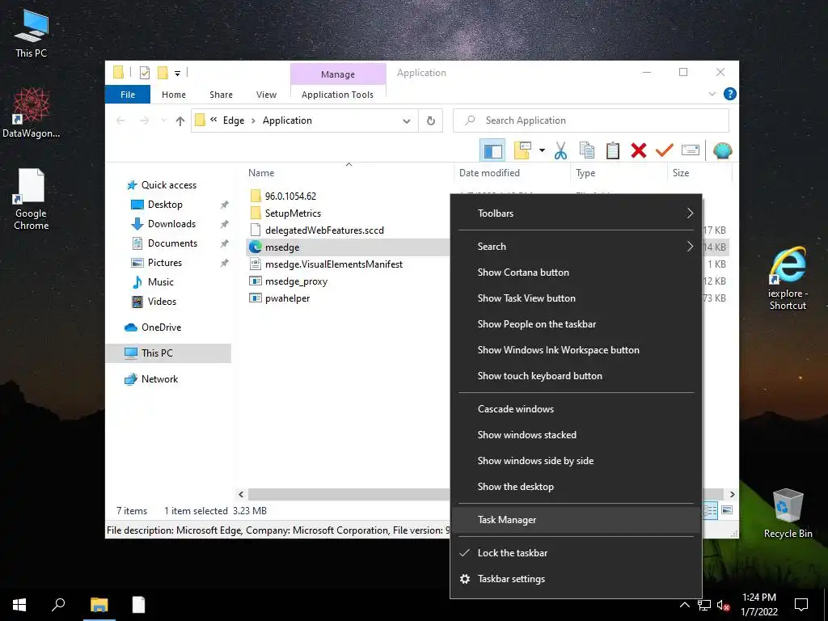Viewport: 828px width, 621px height.
Task: Toggle Show touch keyboard button
Action: [x=576, y=376]
